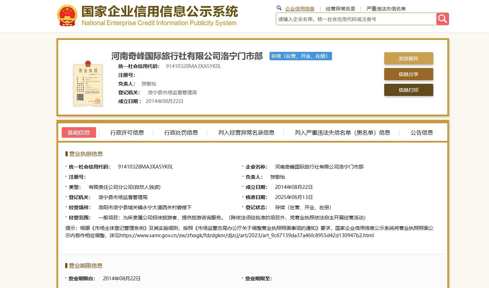Click the 登记状态 value in the license details
Viewport: 489px width, 288px height.
pyautogui.click(x=303, y=207)
